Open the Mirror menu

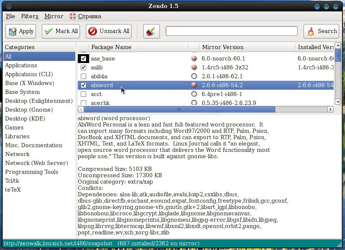click(54, 16)
